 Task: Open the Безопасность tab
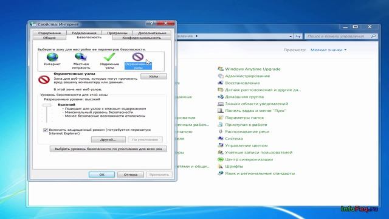[89, 37]
